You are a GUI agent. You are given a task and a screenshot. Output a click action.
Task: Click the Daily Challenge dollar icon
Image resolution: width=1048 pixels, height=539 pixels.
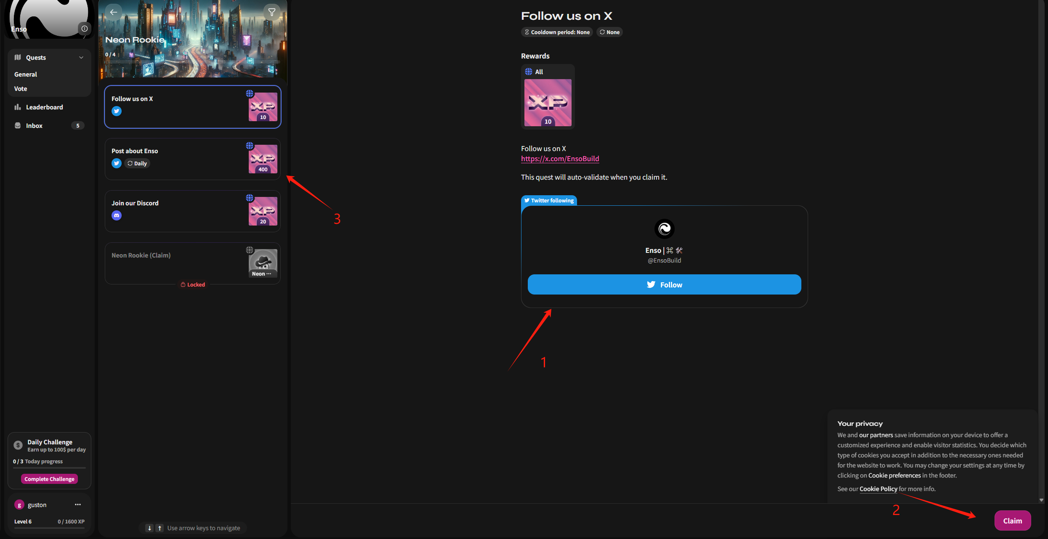pyautogui.click(x=18, y=445)
